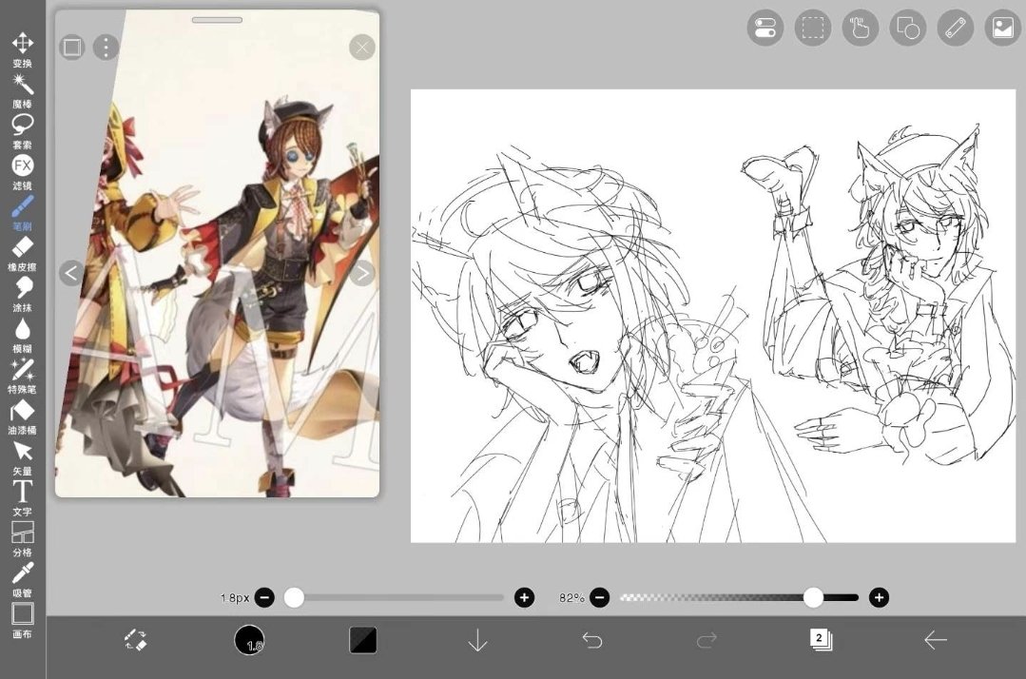This screenshot has width=1026, height=679.
Task: Increase opacity with plus button
Action: click(879, 597)
